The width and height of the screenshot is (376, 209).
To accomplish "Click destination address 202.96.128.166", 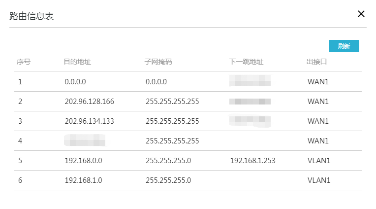I will click(x=89, y=102).
